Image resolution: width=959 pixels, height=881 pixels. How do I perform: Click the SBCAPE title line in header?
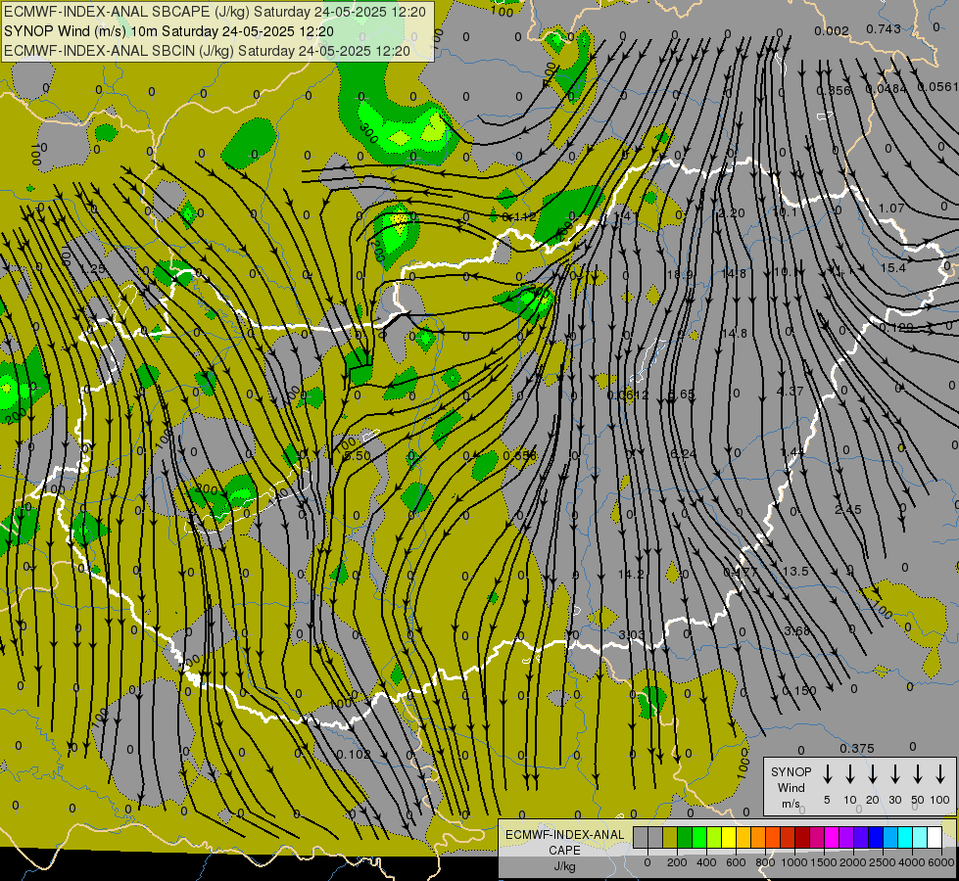coord(215,12)
